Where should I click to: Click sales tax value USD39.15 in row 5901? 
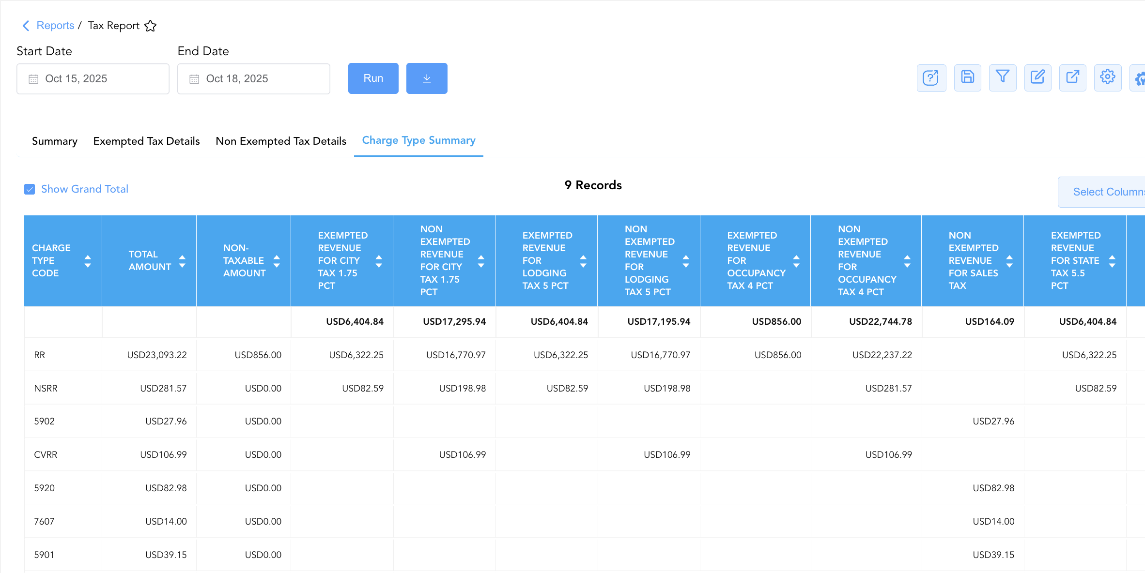tap(993, 555)
